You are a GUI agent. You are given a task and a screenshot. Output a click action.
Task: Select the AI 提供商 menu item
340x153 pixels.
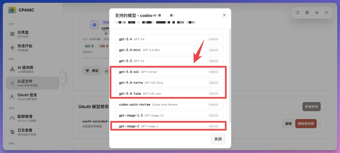tap(32, 69)
